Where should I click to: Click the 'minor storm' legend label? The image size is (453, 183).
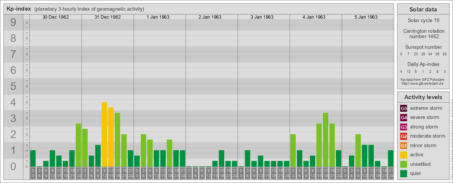point(423,145)
